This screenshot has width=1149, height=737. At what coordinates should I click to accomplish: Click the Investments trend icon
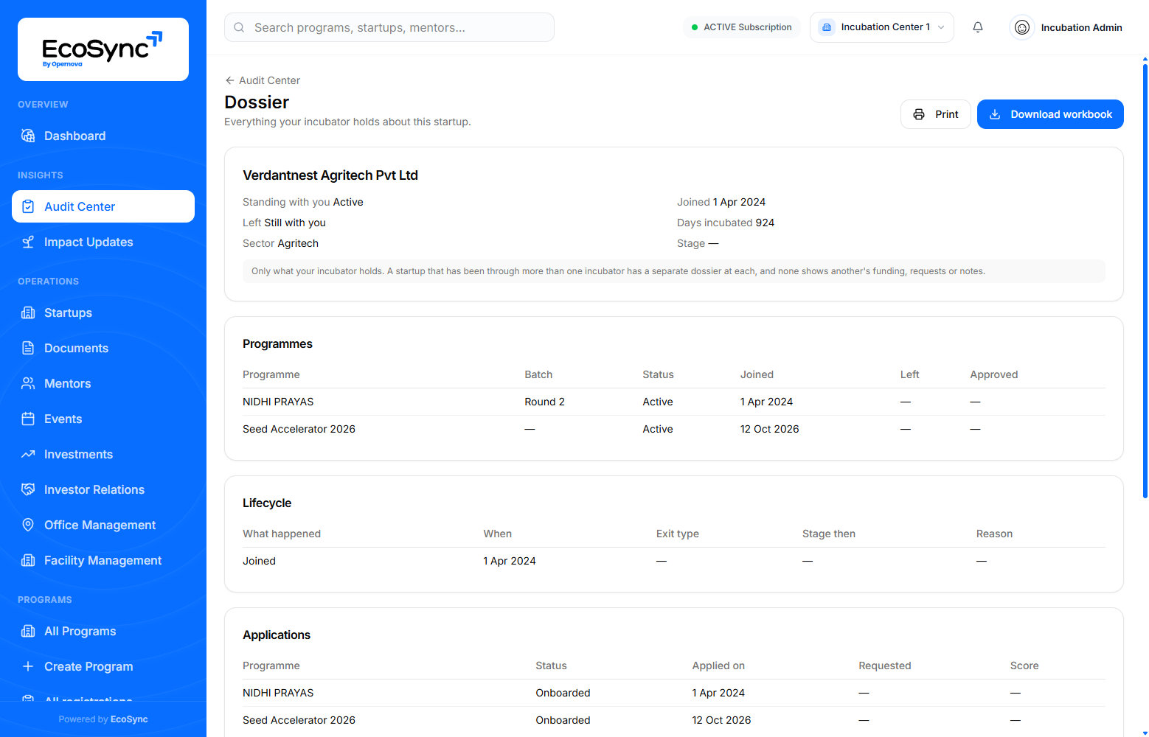(28, 454)
